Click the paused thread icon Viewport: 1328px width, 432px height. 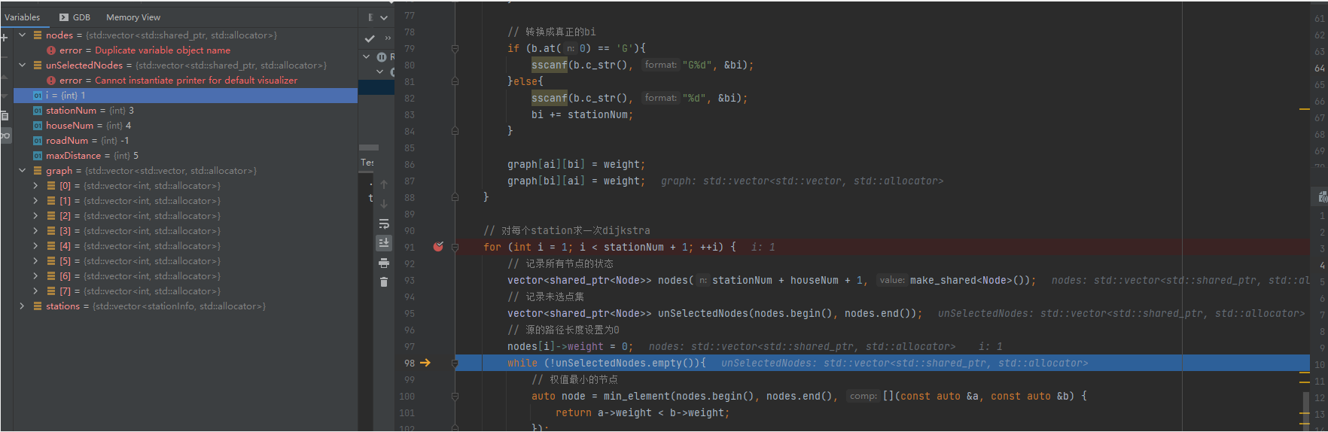coord(382,57)
